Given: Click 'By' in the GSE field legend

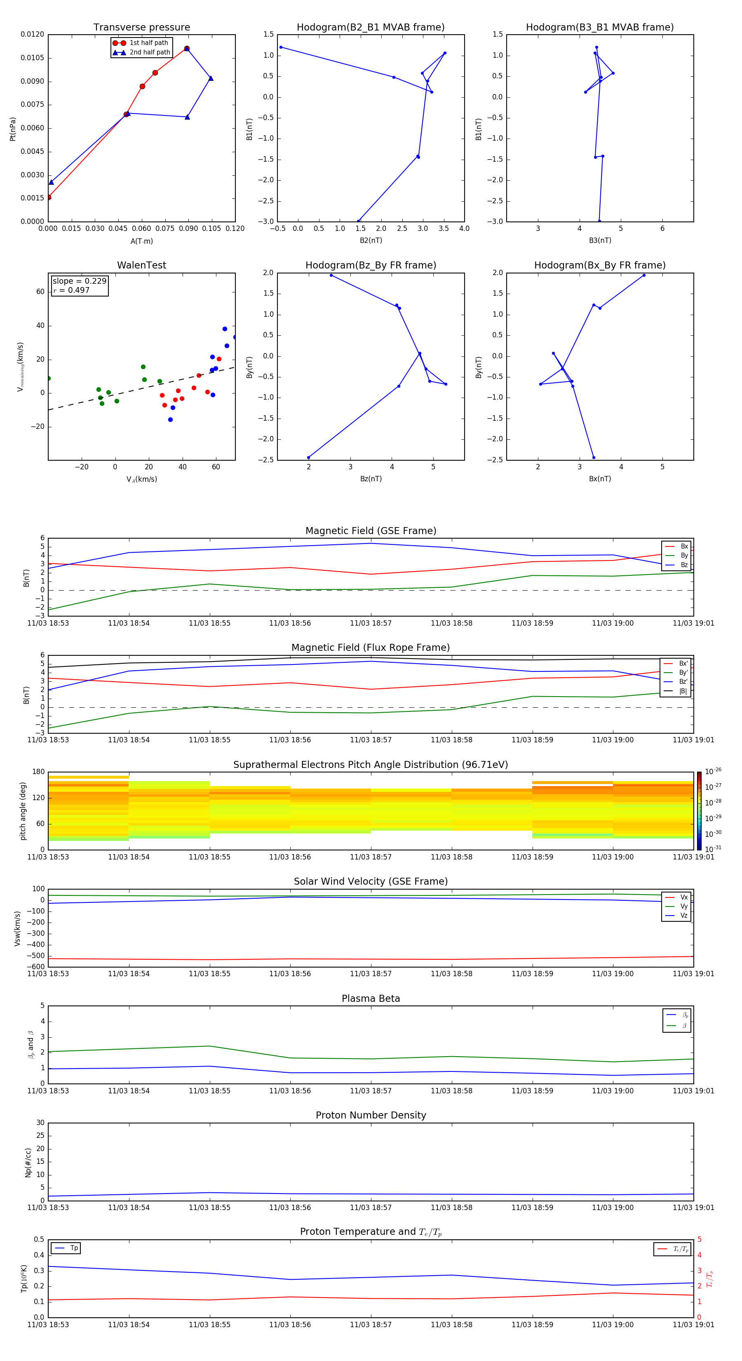Looking at the screenshot, I should 676,556.
